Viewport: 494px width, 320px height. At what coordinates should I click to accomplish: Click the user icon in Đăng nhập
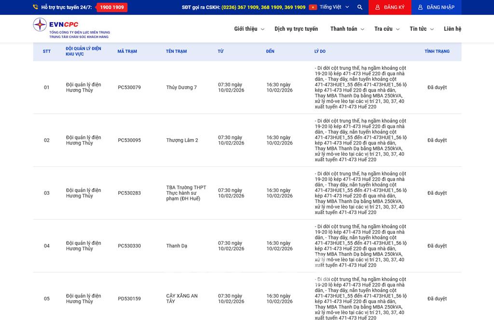(x=420, y=7)
